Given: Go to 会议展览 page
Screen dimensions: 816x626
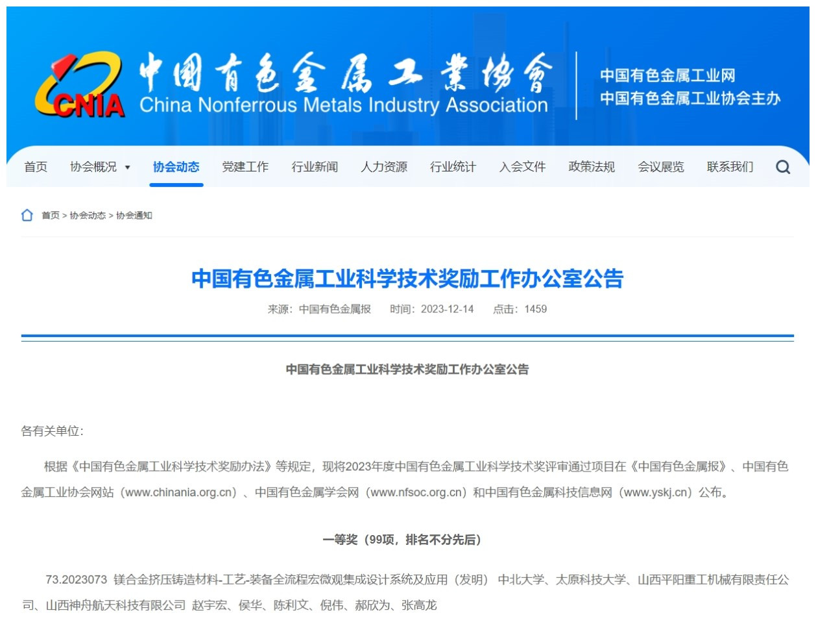Looking at the screenshot, I should tap(661, 167).
